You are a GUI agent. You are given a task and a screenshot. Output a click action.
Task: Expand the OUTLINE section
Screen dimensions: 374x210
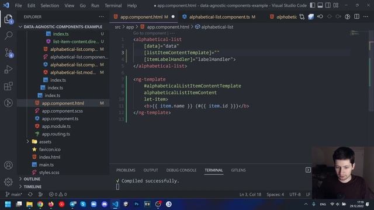(32, 179)
